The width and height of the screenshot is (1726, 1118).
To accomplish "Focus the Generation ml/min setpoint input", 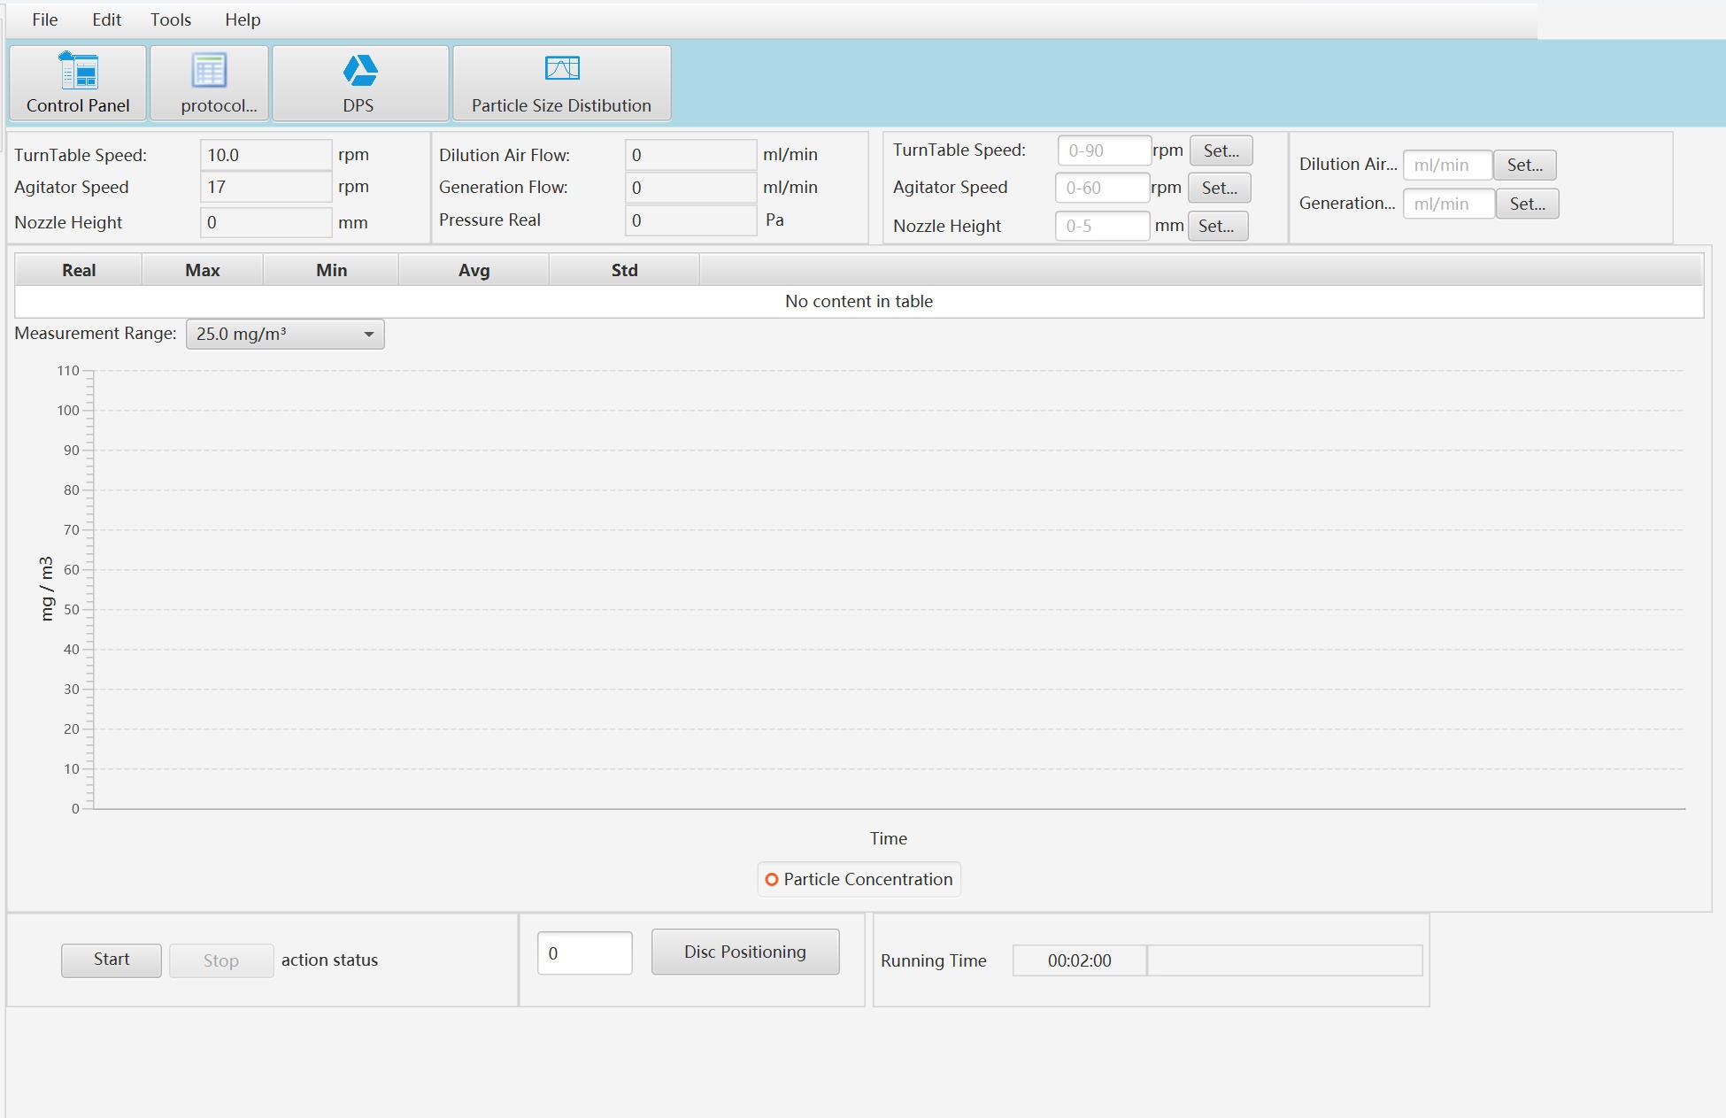I will [x=1449, y=204].
